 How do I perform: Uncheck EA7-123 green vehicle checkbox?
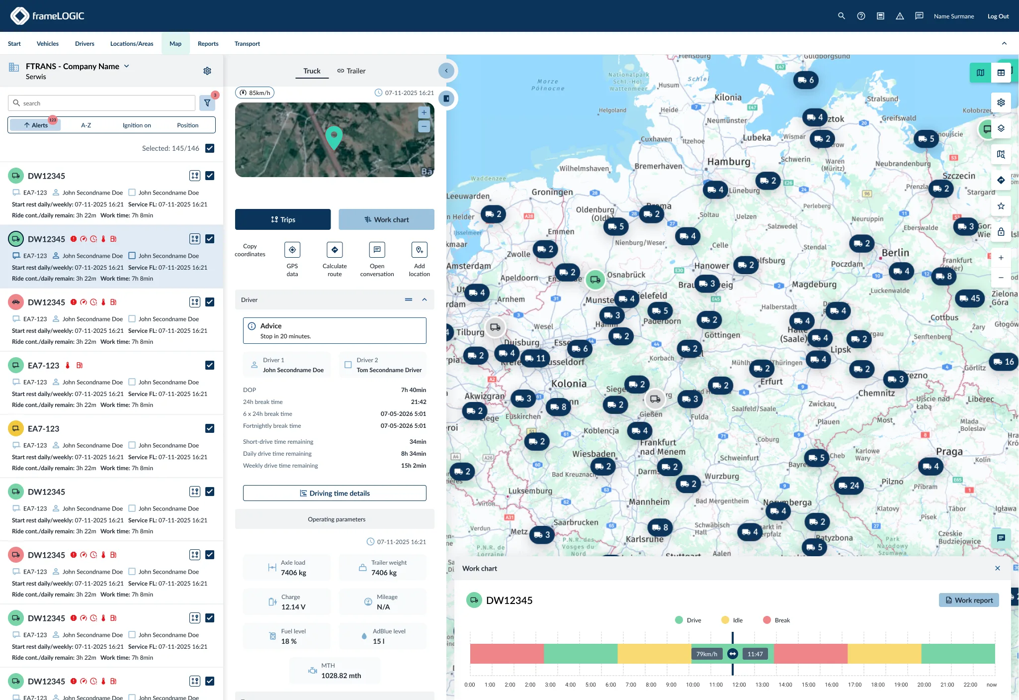tap(210, 365)
